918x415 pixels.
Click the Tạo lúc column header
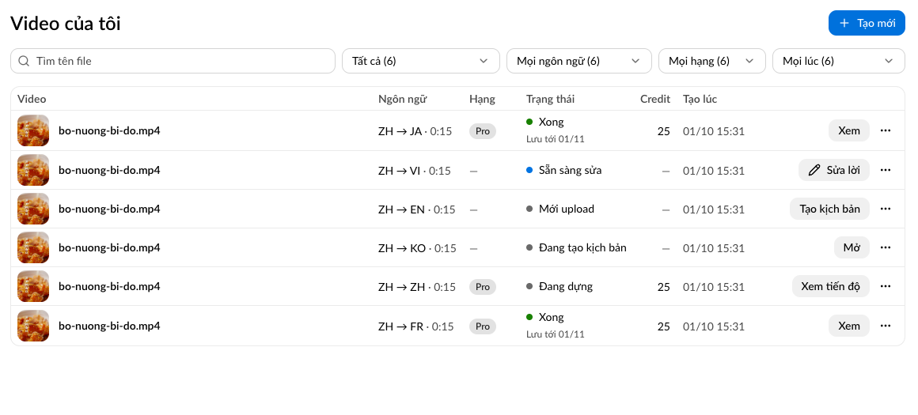[x=700, y=99]
